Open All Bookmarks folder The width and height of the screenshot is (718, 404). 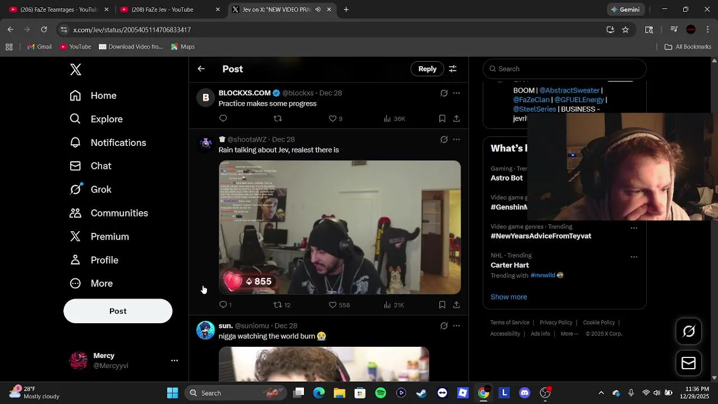[688, 47]
